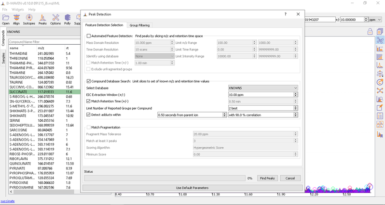The image size is (385, 205).
Task: Enable Automated Feature Detection checkbox
Action: click(x=88, y=36)
